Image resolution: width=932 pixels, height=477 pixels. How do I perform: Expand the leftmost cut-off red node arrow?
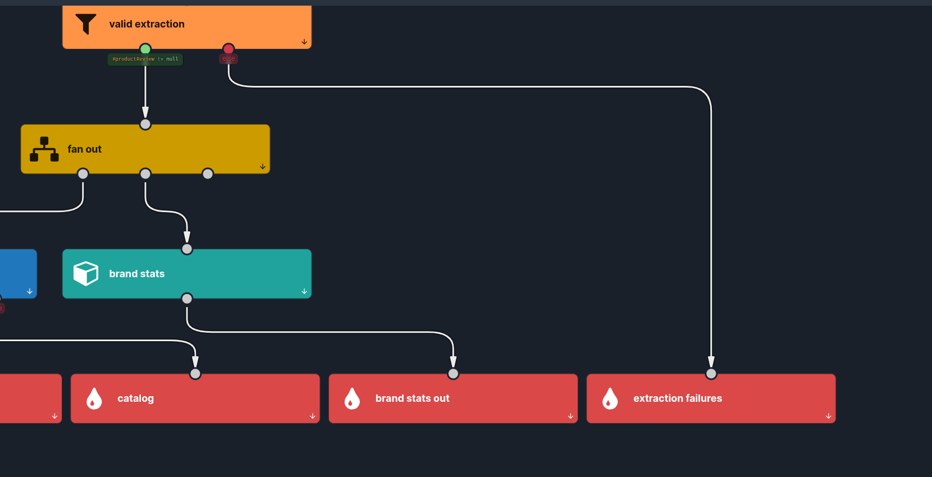[54, 416]
